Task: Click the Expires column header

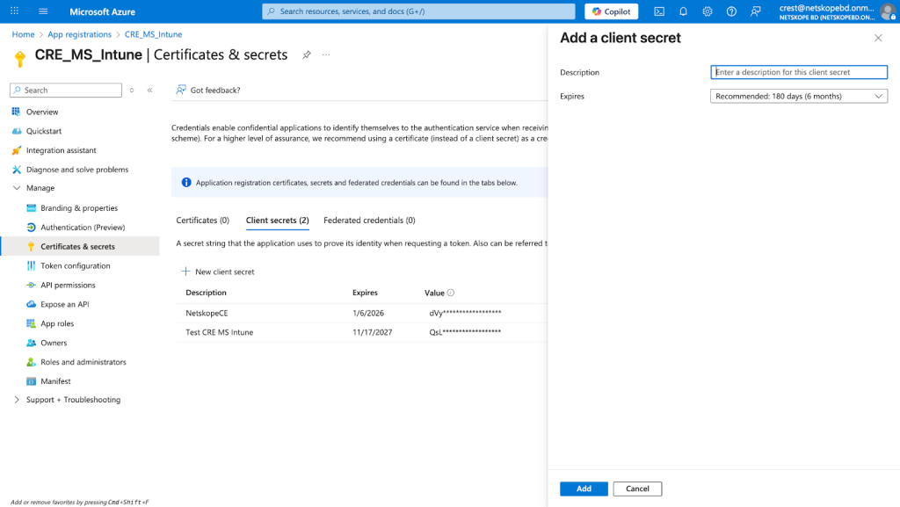Action: (x=365, y=293)
